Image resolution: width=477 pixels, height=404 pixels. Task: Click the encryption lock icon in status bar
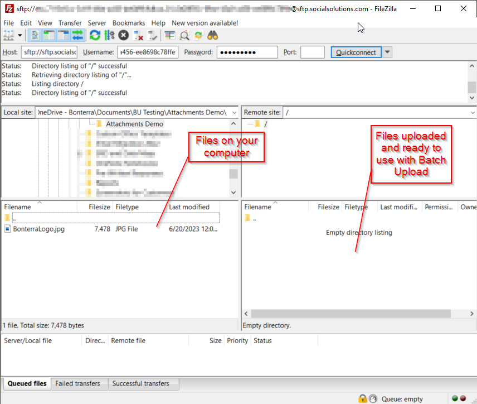(363, 398)
